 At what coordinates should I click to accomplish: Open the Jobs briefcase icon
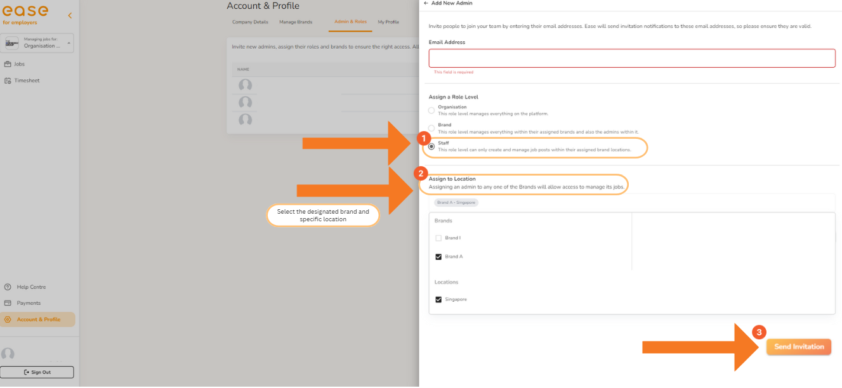pos(8,64)
